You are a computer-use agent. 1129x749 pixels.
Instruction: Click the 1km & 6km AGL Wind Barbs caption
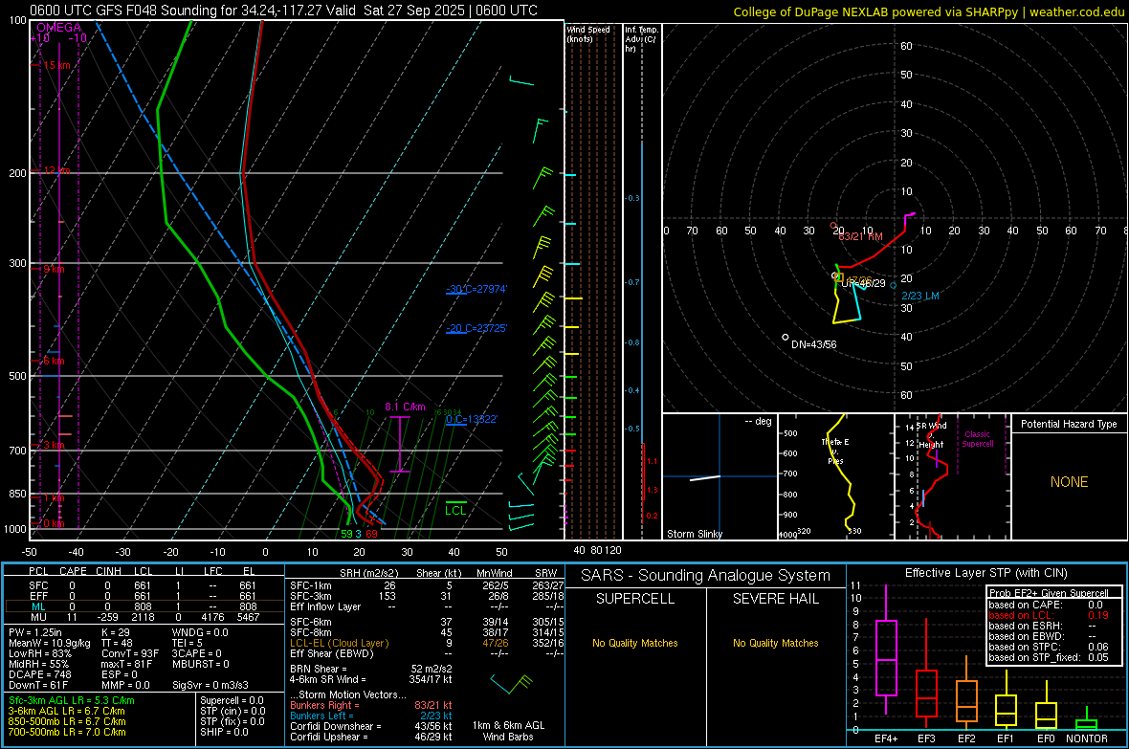[508, 731]
